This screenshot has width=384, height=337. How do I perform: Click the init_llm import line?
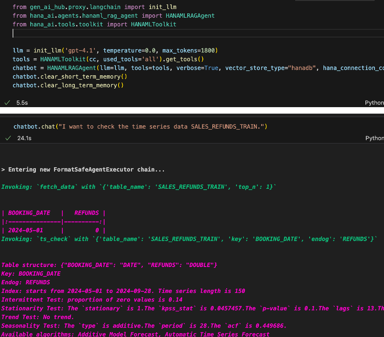tap(94, 7)
